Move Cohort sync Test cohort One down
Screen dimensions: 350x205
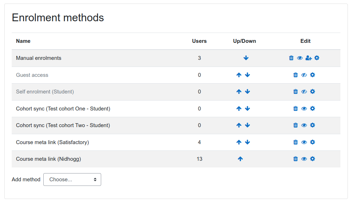pyautogui.click(x=247, y=109)
